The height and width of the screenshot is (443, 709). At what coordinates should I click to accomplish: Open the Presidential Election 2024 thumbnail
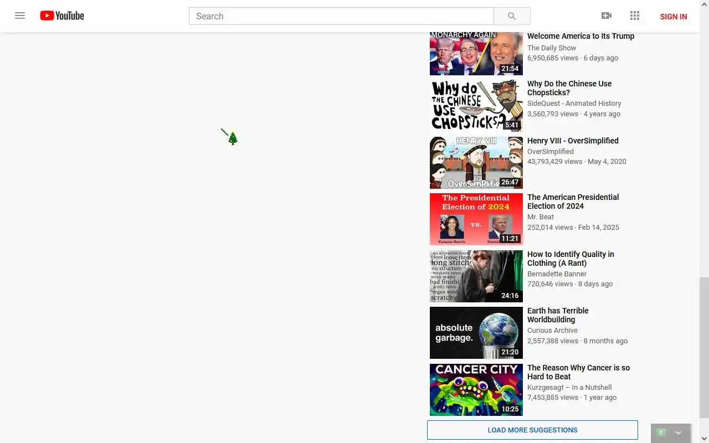click(x=476, y=219)
